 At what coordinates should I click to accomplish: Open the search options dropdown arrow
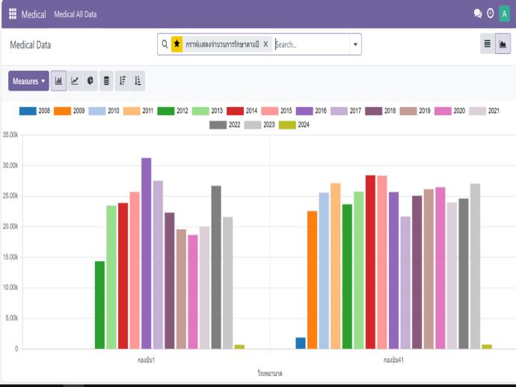click(x=354, y=45)
